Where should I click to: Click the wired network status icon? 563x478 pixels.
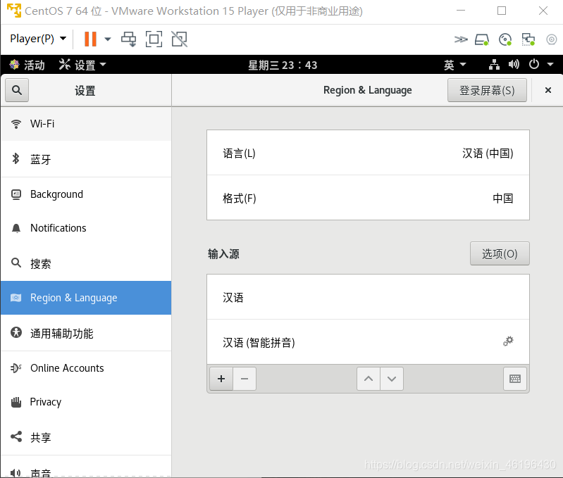494,65
